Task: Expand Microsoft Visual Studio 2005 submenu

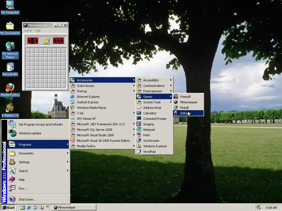Action: [x=102, y=135]
